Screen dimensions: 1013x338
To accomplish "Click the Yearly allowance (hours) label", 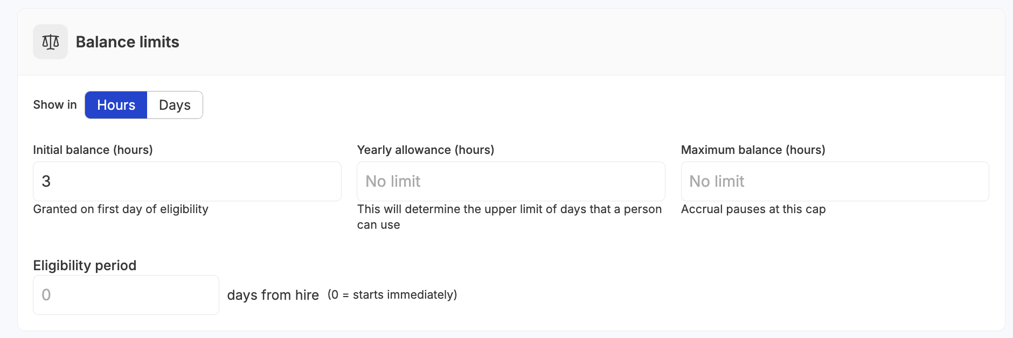I will coord(426,150).
